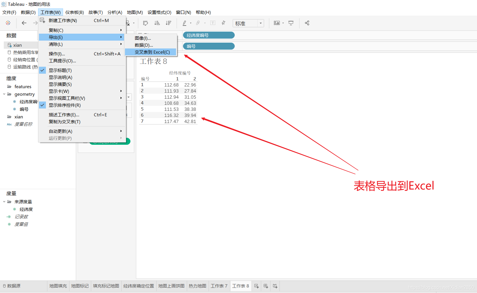Click the highlight pen toolbar icon
Image resolution: width=477 pixels, height=293 pixels.
[x=184, y=23]
